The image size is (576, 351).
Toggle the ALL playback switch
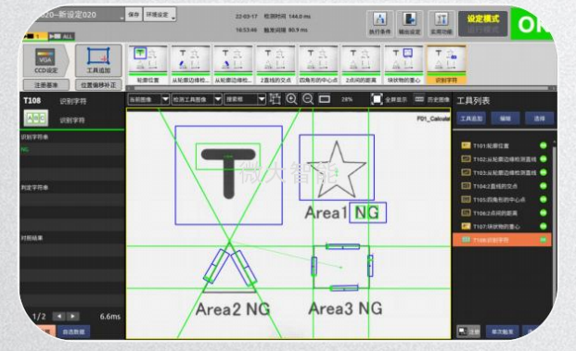(62, 36)
